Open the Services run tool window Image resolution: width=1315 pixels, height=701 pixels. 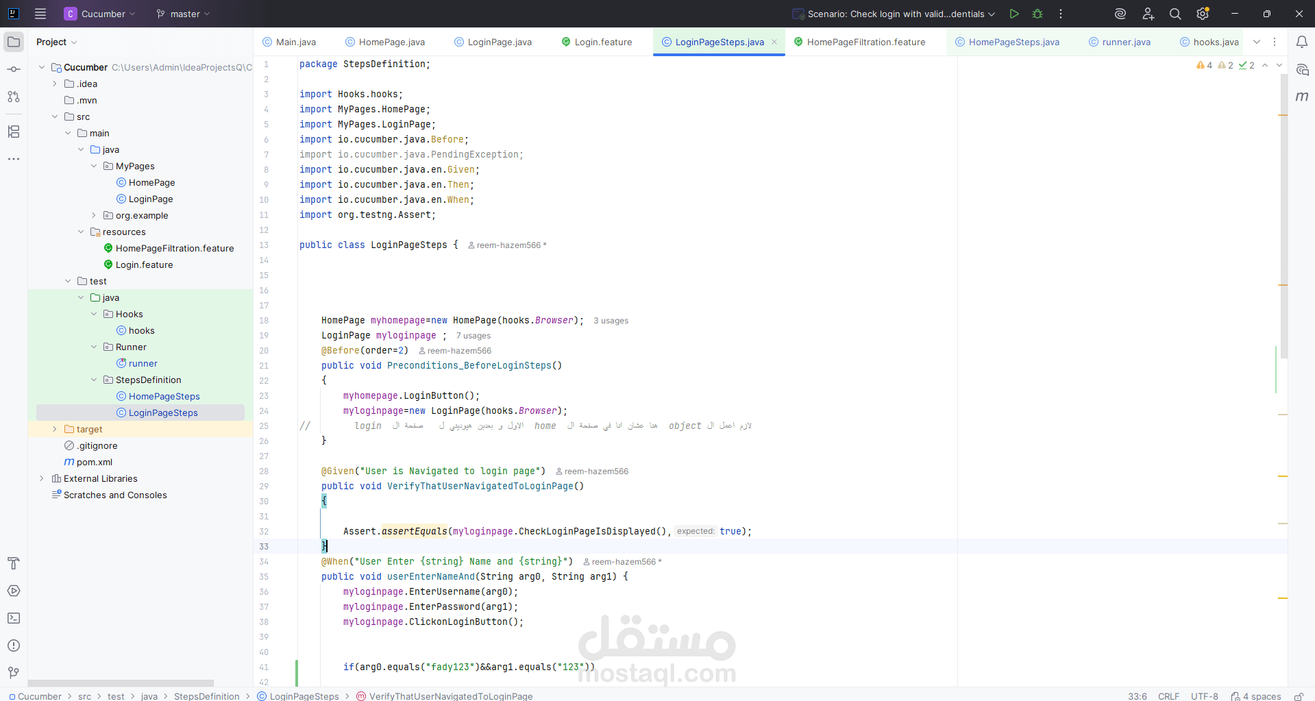tap(14, 591)
